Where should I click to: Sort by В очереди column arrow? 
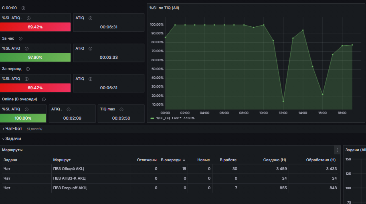coord(184,160)
